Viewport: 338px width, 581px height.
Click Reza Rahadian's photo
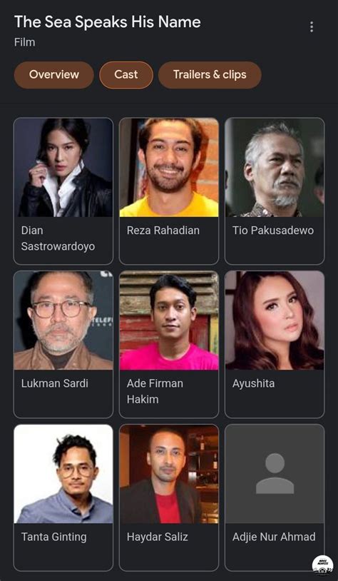(169, 167)
